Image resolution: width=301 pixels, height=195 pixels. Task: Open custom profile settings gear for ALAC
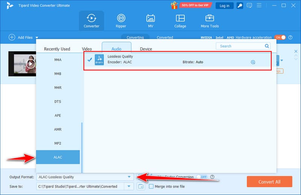click(x=253, y=62)
